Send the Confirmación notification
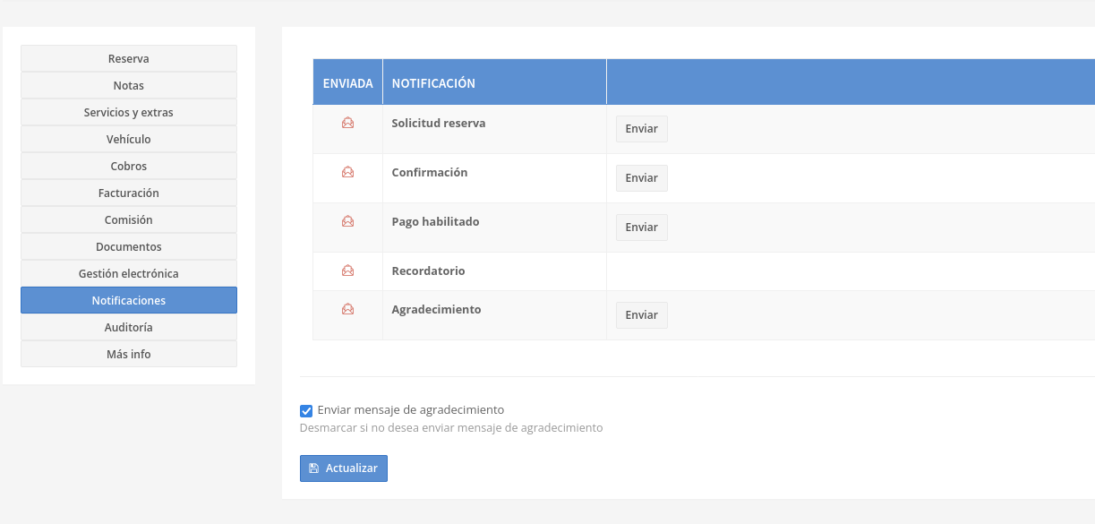1095x524 pixels. 642,178
